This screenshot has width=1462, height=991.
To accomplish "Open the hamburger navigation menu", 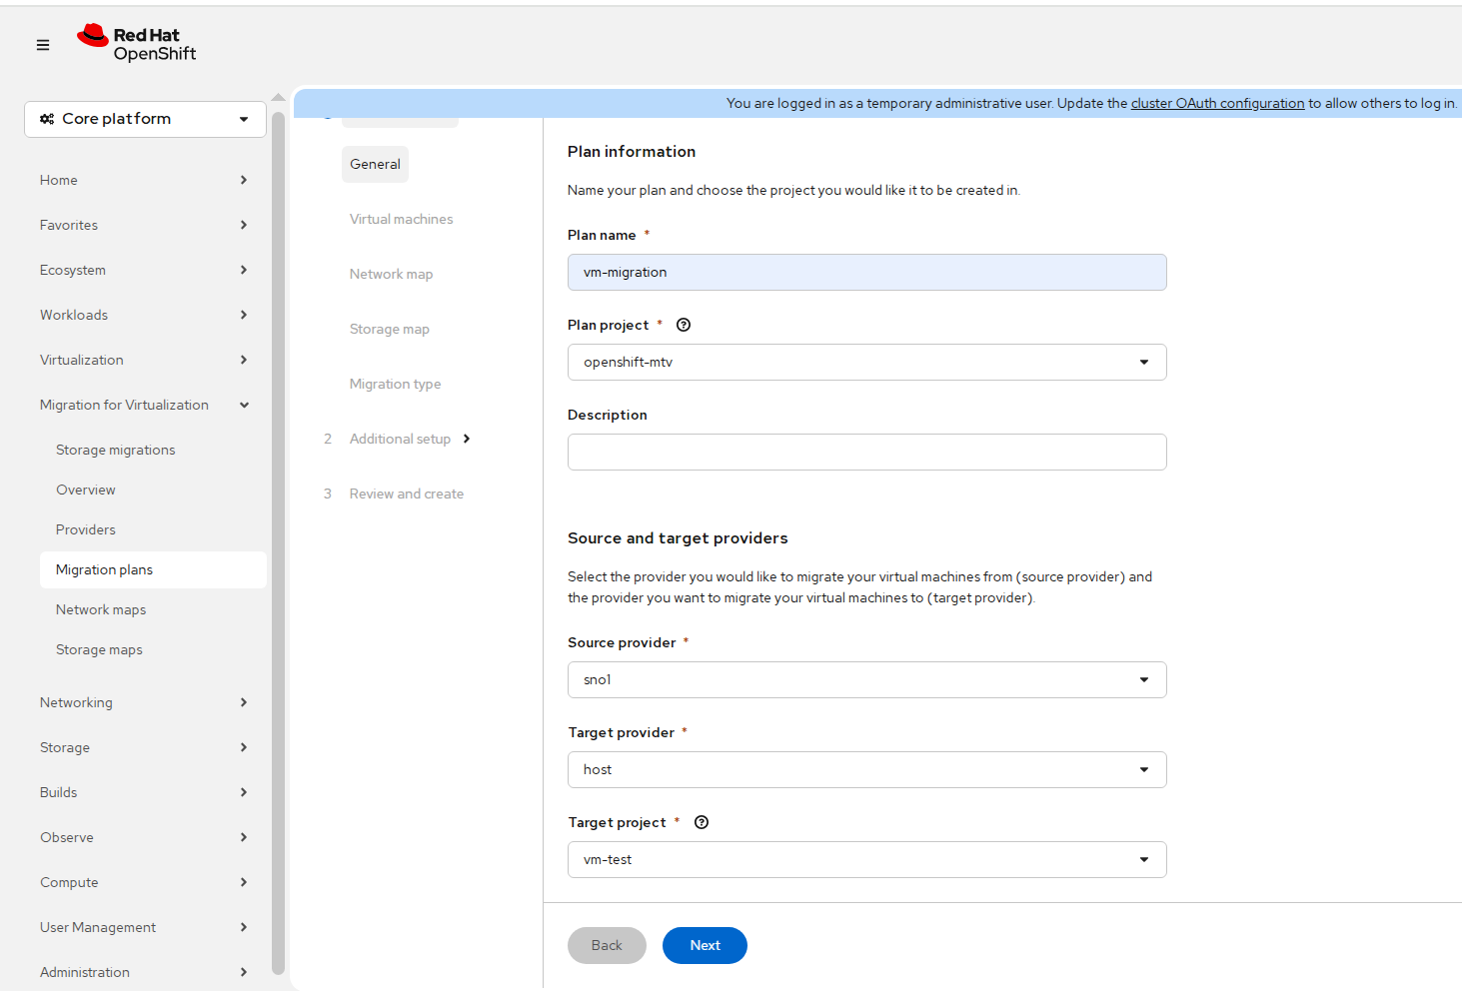I will coord(43,45).
